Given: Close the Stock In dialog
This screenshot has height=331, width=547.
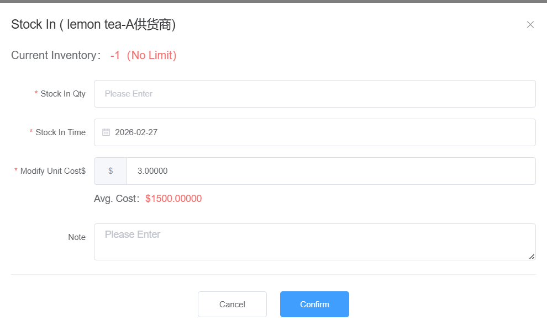Looking at the screenshot, I should (530, 25).
